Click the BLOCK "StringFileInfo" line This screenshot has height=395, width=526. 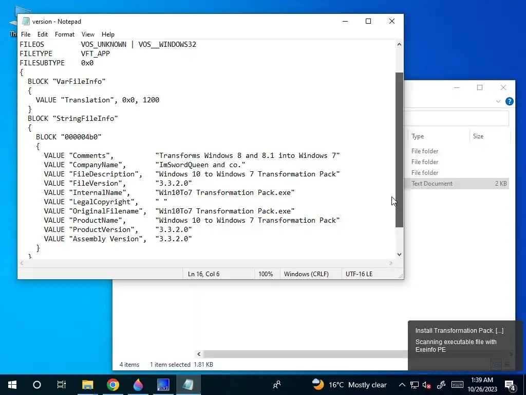[x=73, y=119]
